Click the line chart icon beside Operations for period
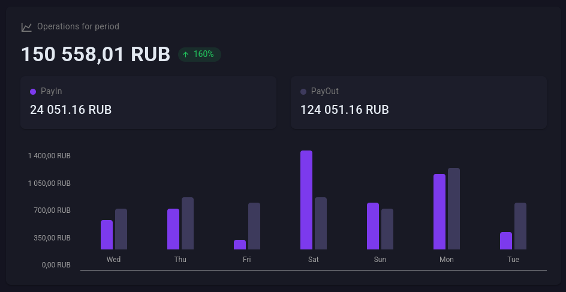Screen dimensions: 566x292 pyautogui.click(x=26, y=27)
